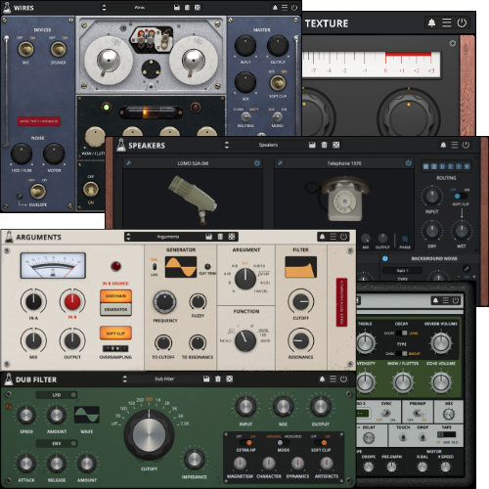
Task: Click the Speakers save preset floppy icon
Action: [312, 145]
